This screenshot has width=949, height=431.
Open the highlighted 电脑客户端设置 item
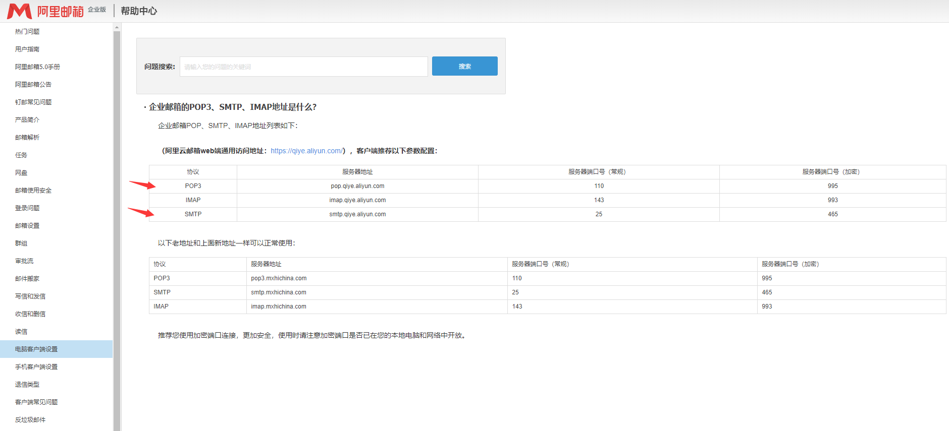point(56,349)
